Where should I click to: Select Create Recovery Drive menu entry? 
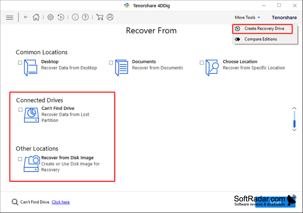point(262,29)
